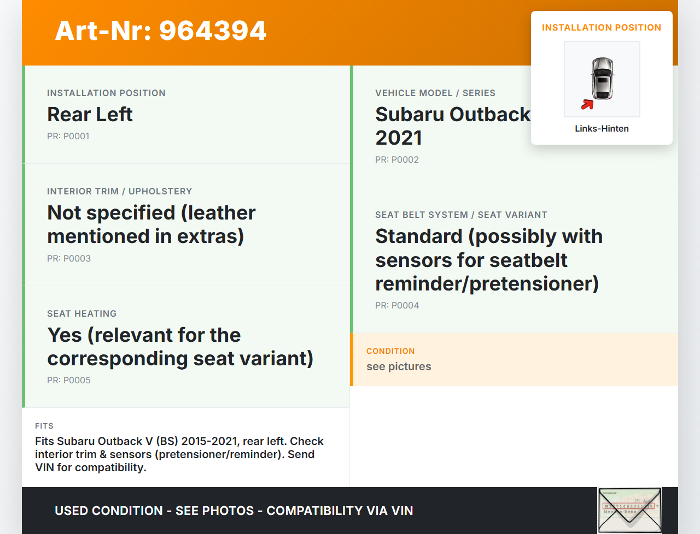Select the "Subaru Outback 2021" value

453,126
